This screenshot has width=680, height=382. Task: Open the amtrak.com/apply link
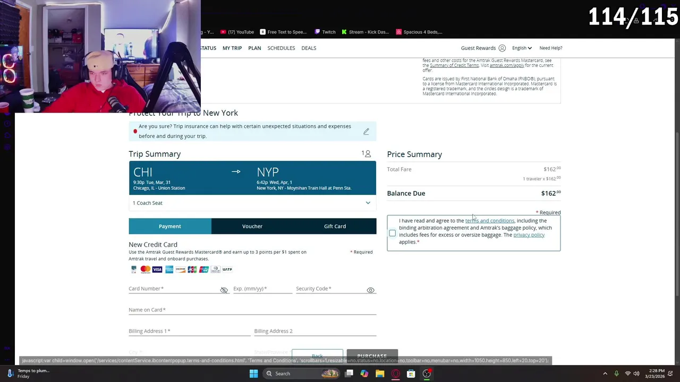click(x=507, y=65)
